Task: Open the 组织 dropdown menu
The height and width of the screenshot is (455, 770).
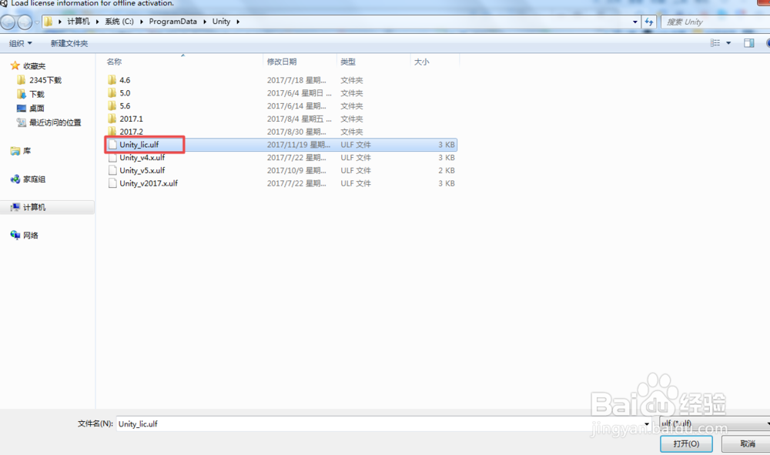Action: click(21, 43)
